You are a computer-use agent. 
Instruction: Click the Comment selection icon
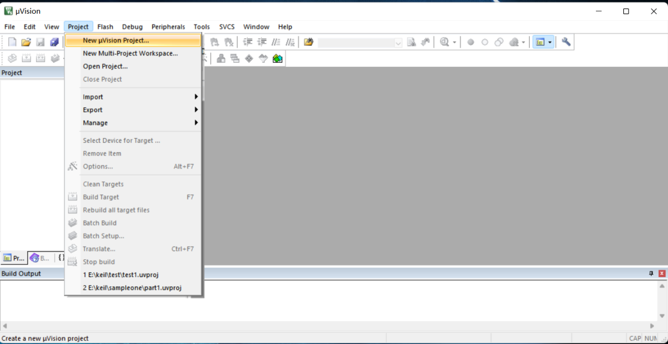tap(276, 42)
